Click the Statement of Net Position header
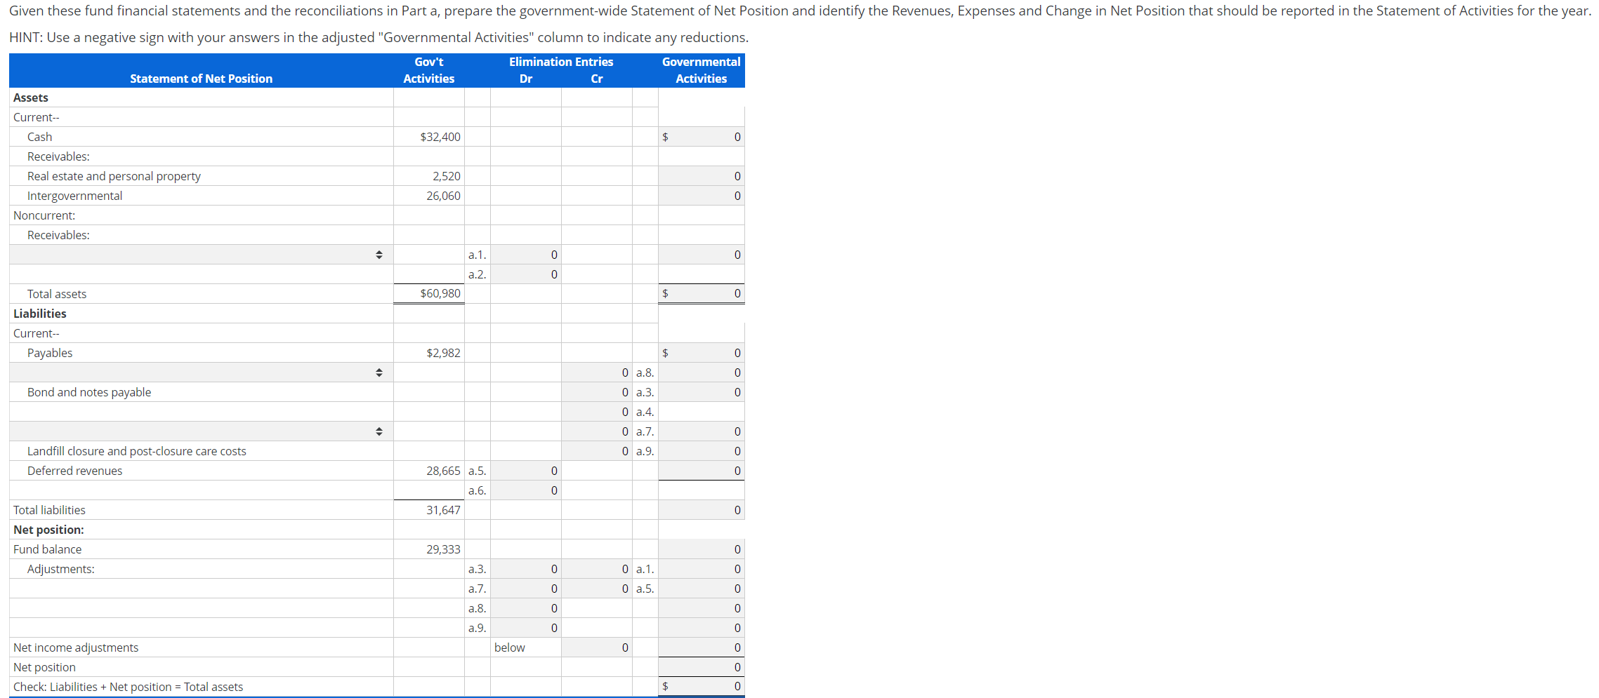Screen dimensions: 1599x698 [201, 79]
